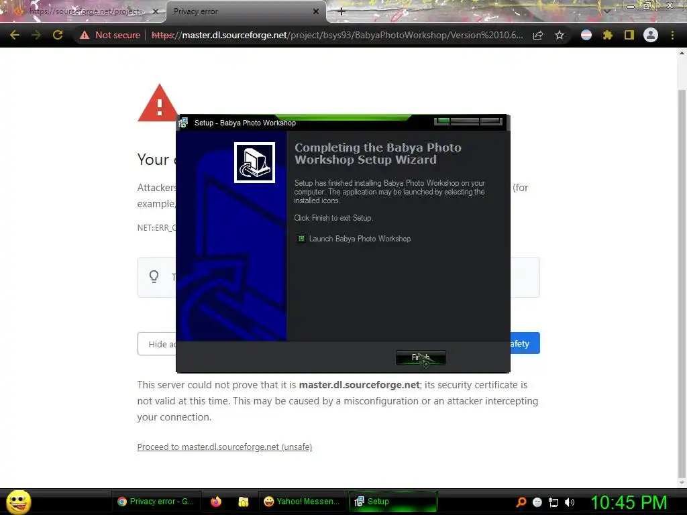The width and height of the screenshot is (687, 515).
Task: Open the browser side panel icon
Action: coord(629,35)
